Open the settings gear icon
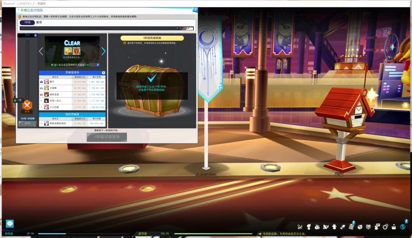 (x=385, y=227)
